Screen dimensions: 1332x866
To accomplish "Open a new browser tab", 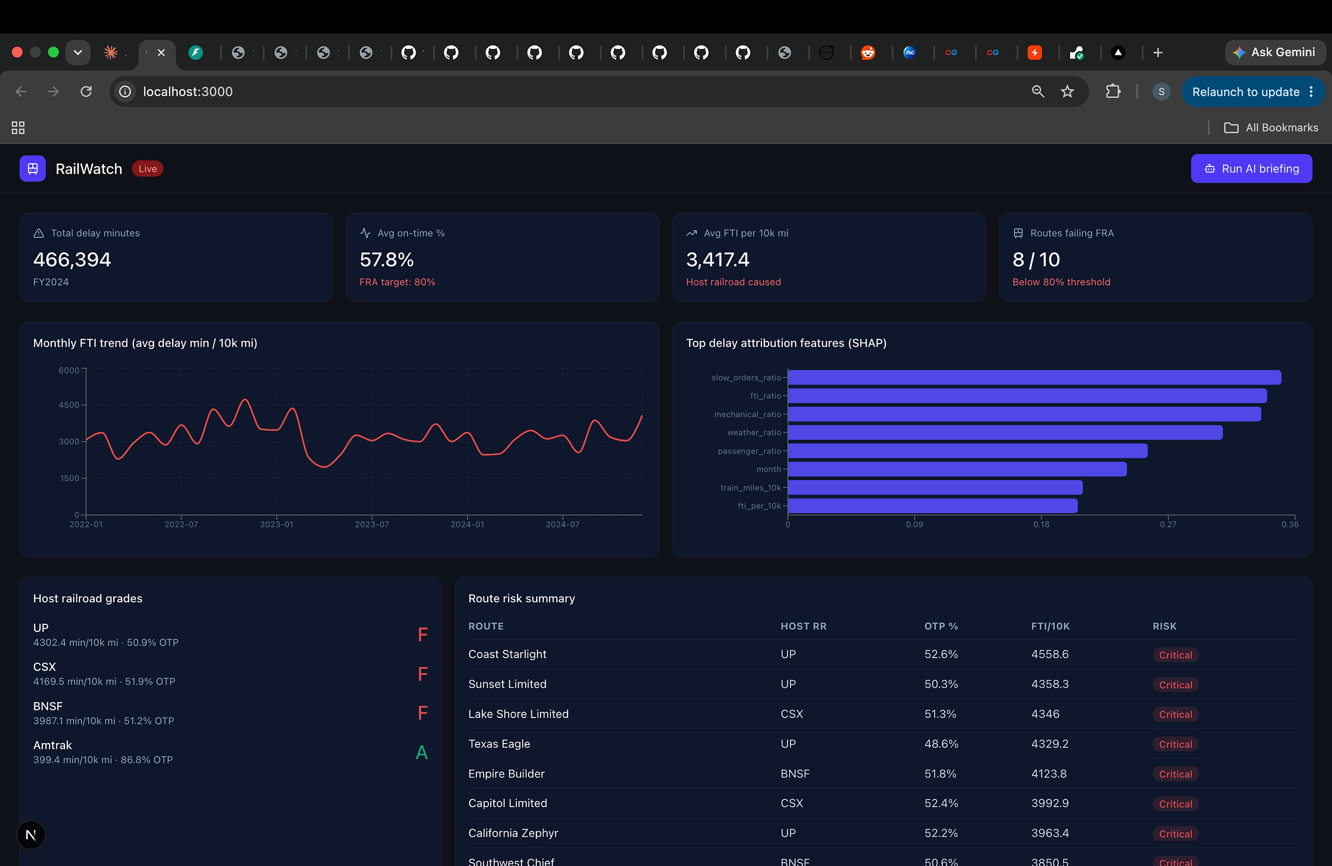I will coord(1158,52).
